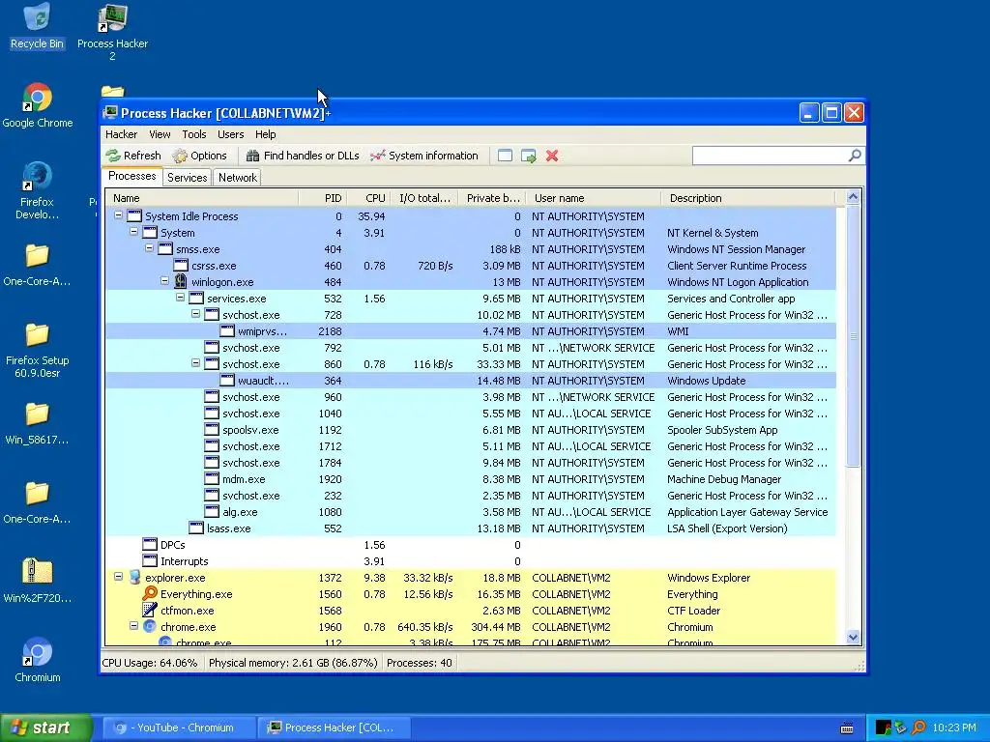Open the View menu
The height and width of the screenshot is (742, 990).
(x=160, y=134)
